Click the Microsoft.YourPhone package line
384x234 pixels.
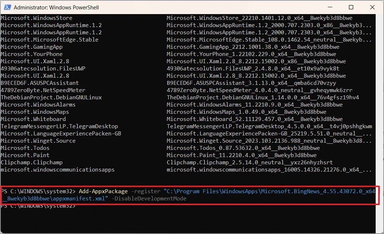(x=31, y=54)
